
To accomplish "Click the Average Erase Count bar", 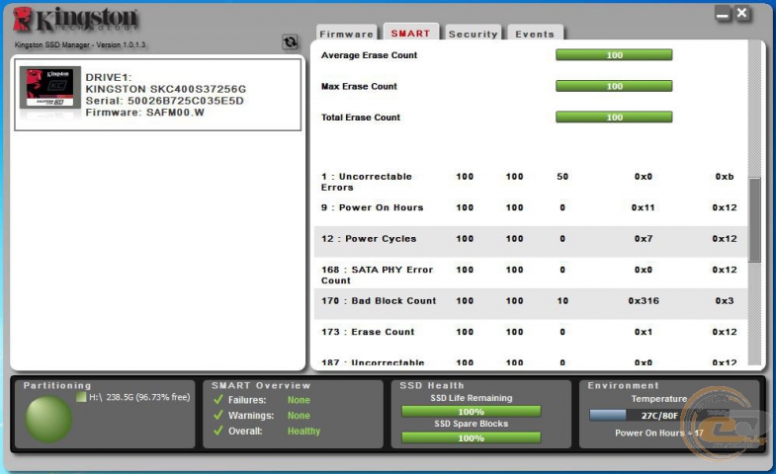I will (x=614, y=55).
